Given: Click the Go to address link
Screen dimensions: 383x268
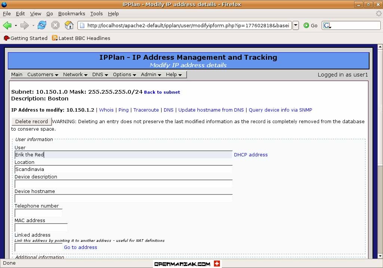Looking at the screenshot, I should tap(81, 247).
